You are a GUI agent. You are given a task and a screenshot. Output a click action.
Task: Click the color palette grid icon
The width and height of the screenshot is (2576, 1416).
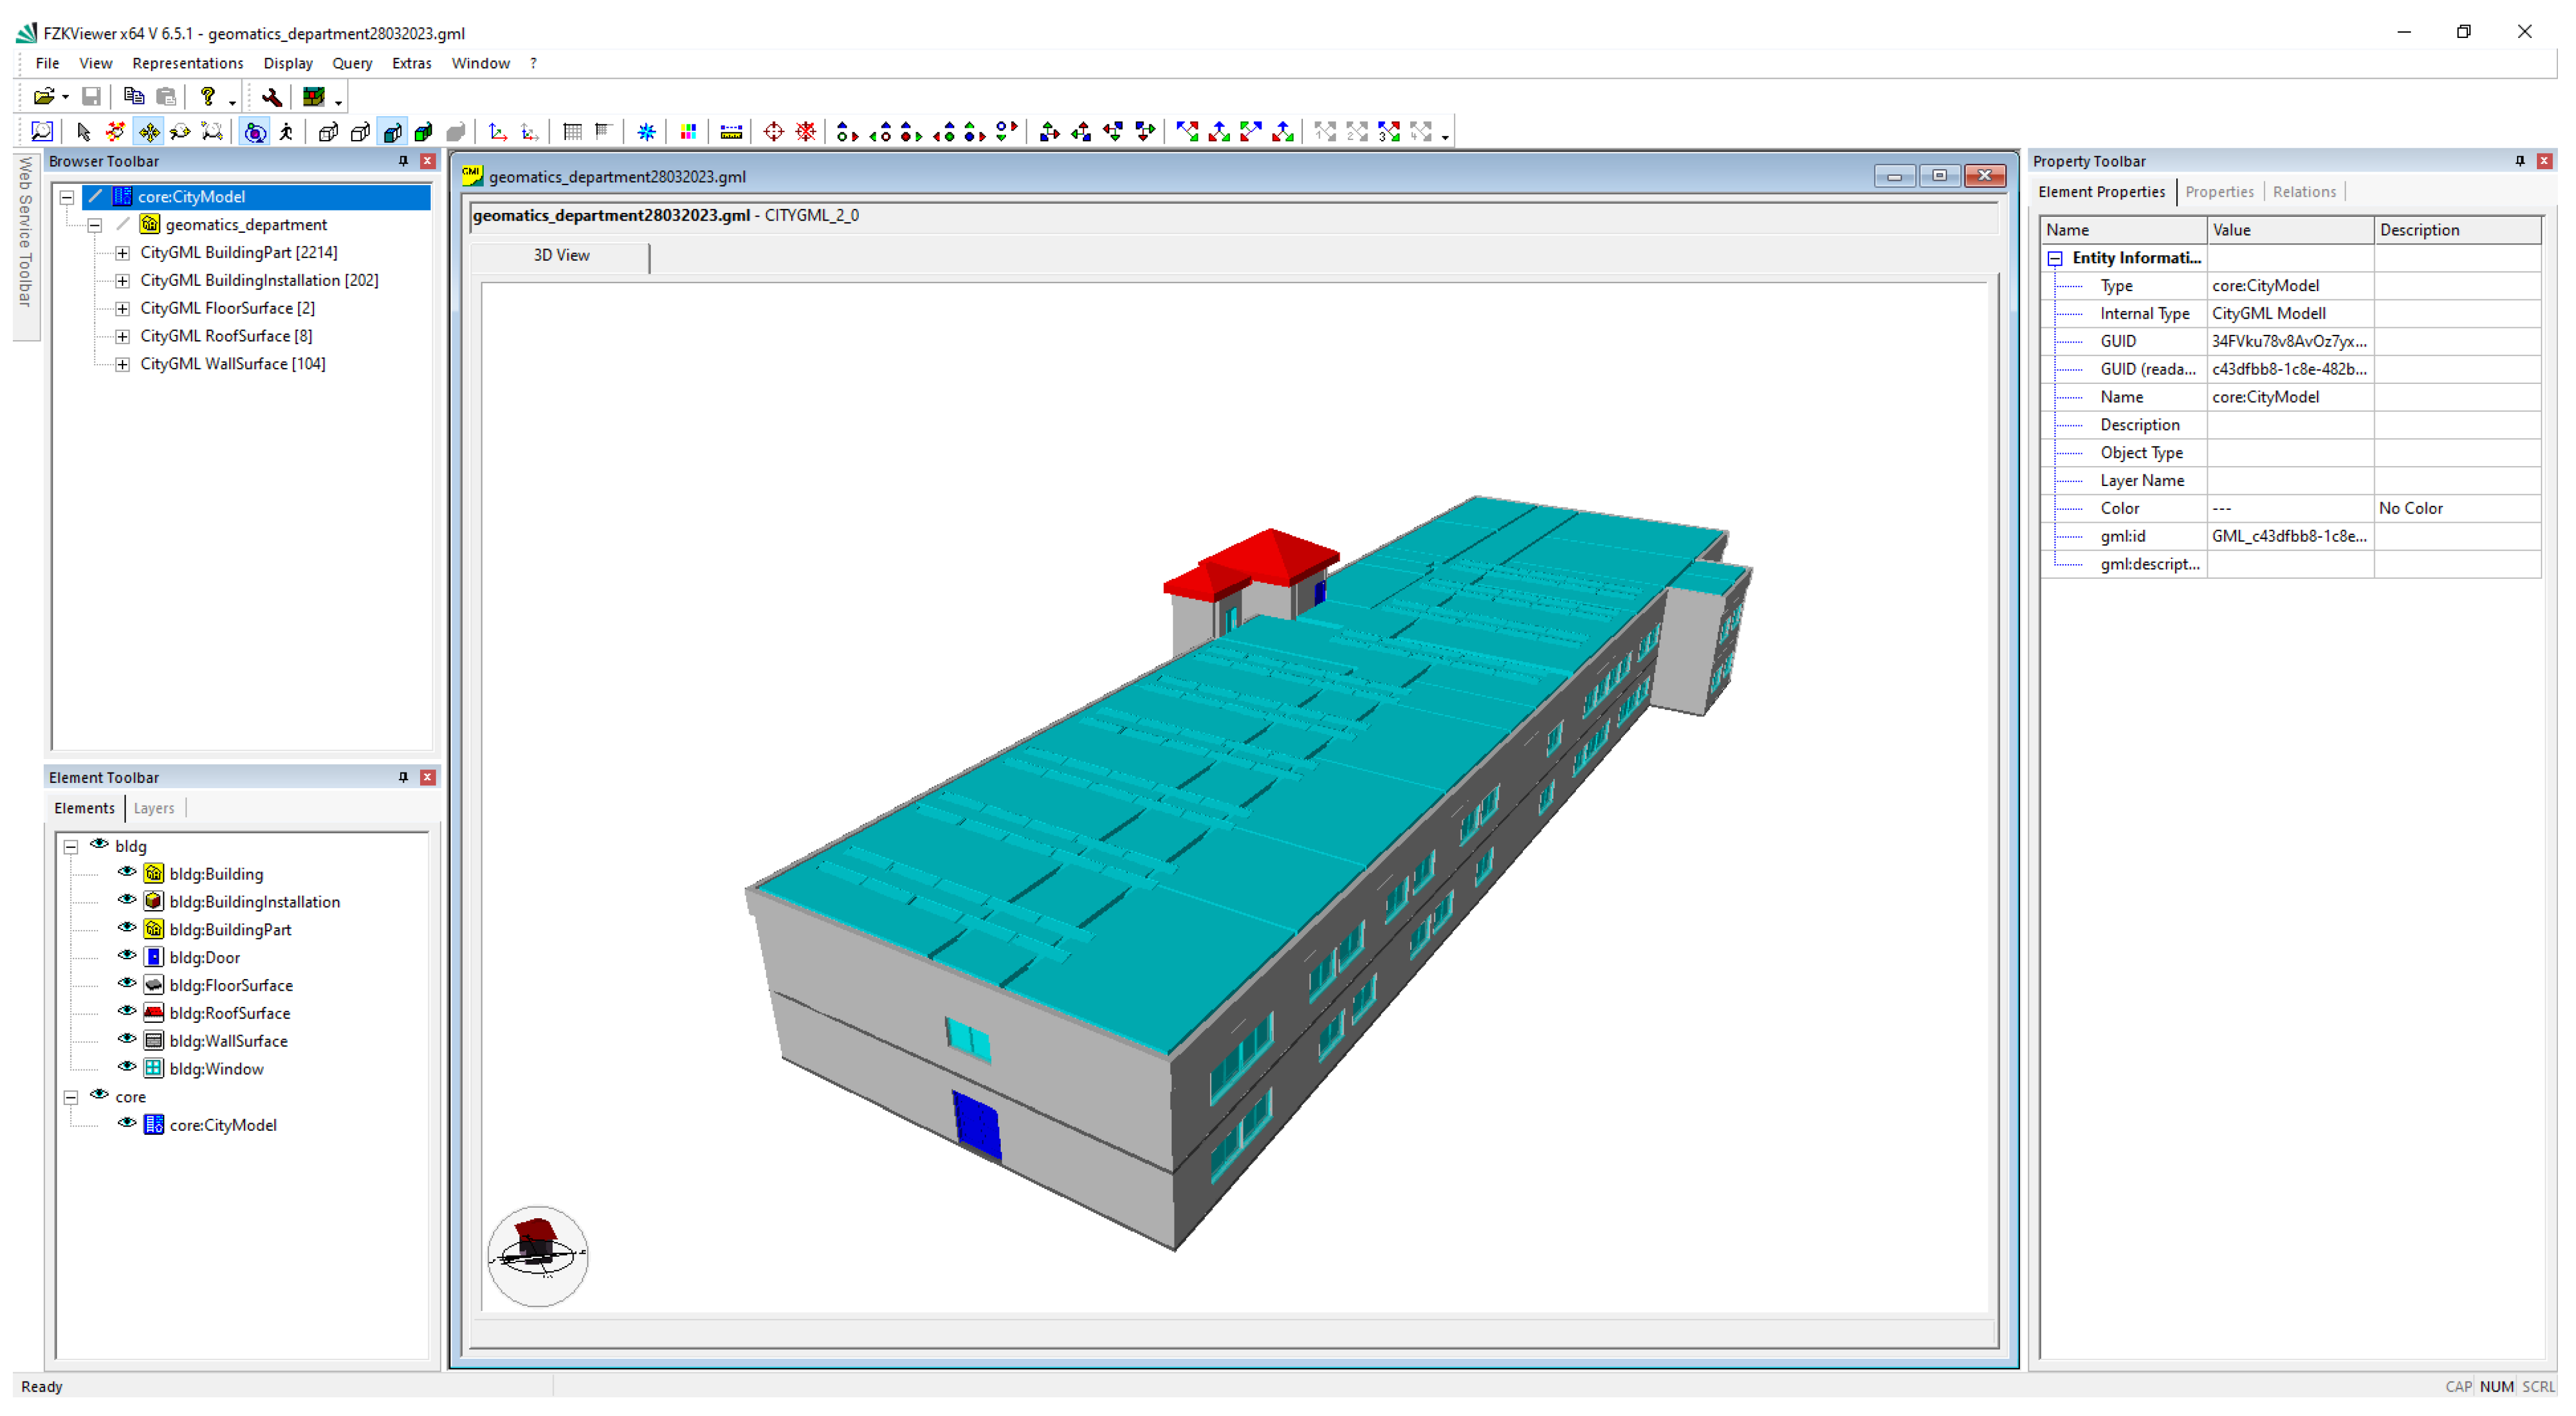688,132
